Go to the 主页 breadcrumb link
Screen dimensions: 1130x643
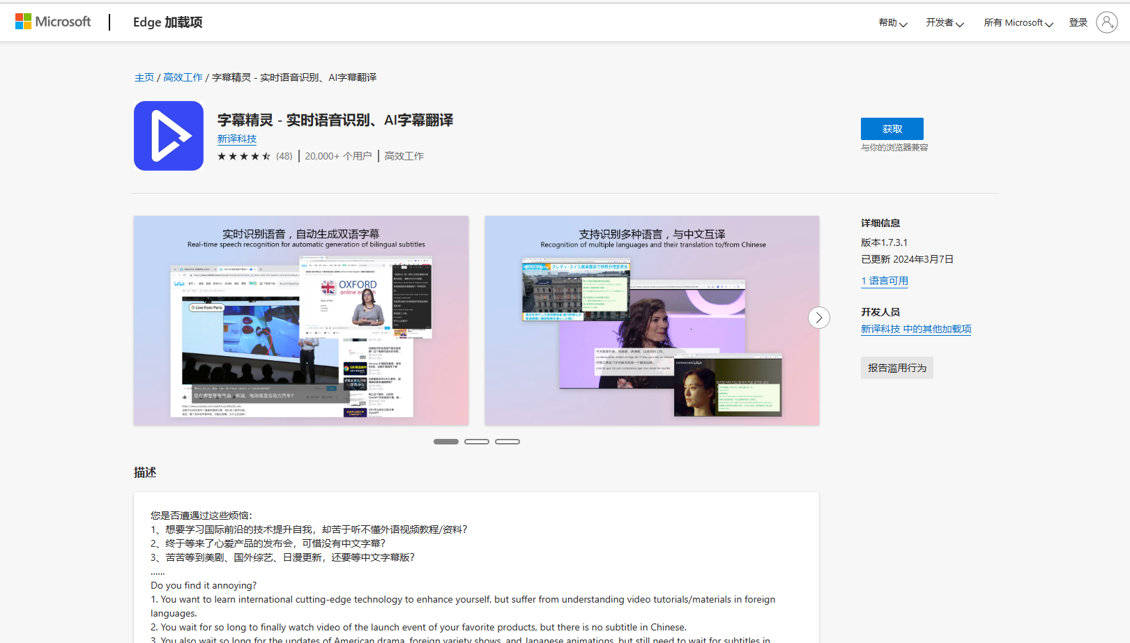[x=144, y=77]
